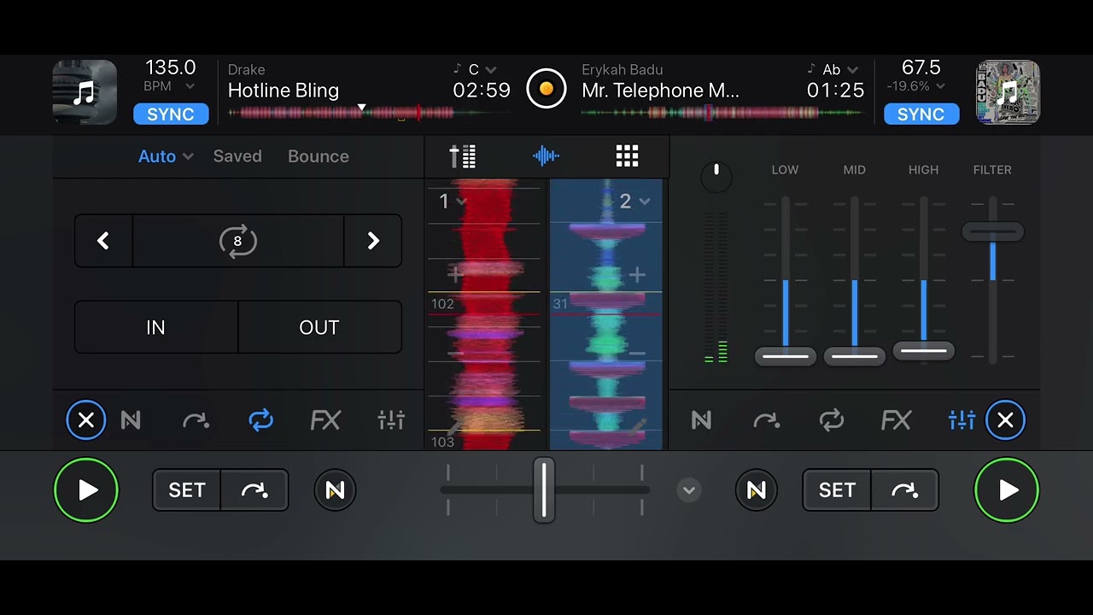Adjust the LOW EQ slider
1093x615 pixels.
tap(786, 356)
